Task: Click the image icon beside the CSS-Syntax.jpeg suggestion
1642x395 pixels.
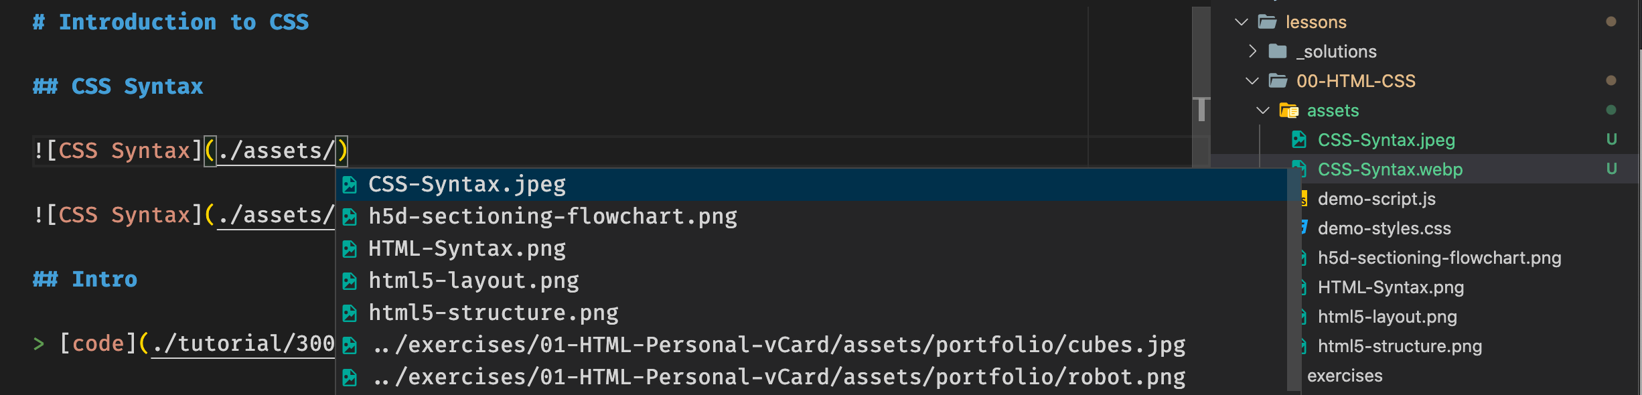Action: coord(350,184)
